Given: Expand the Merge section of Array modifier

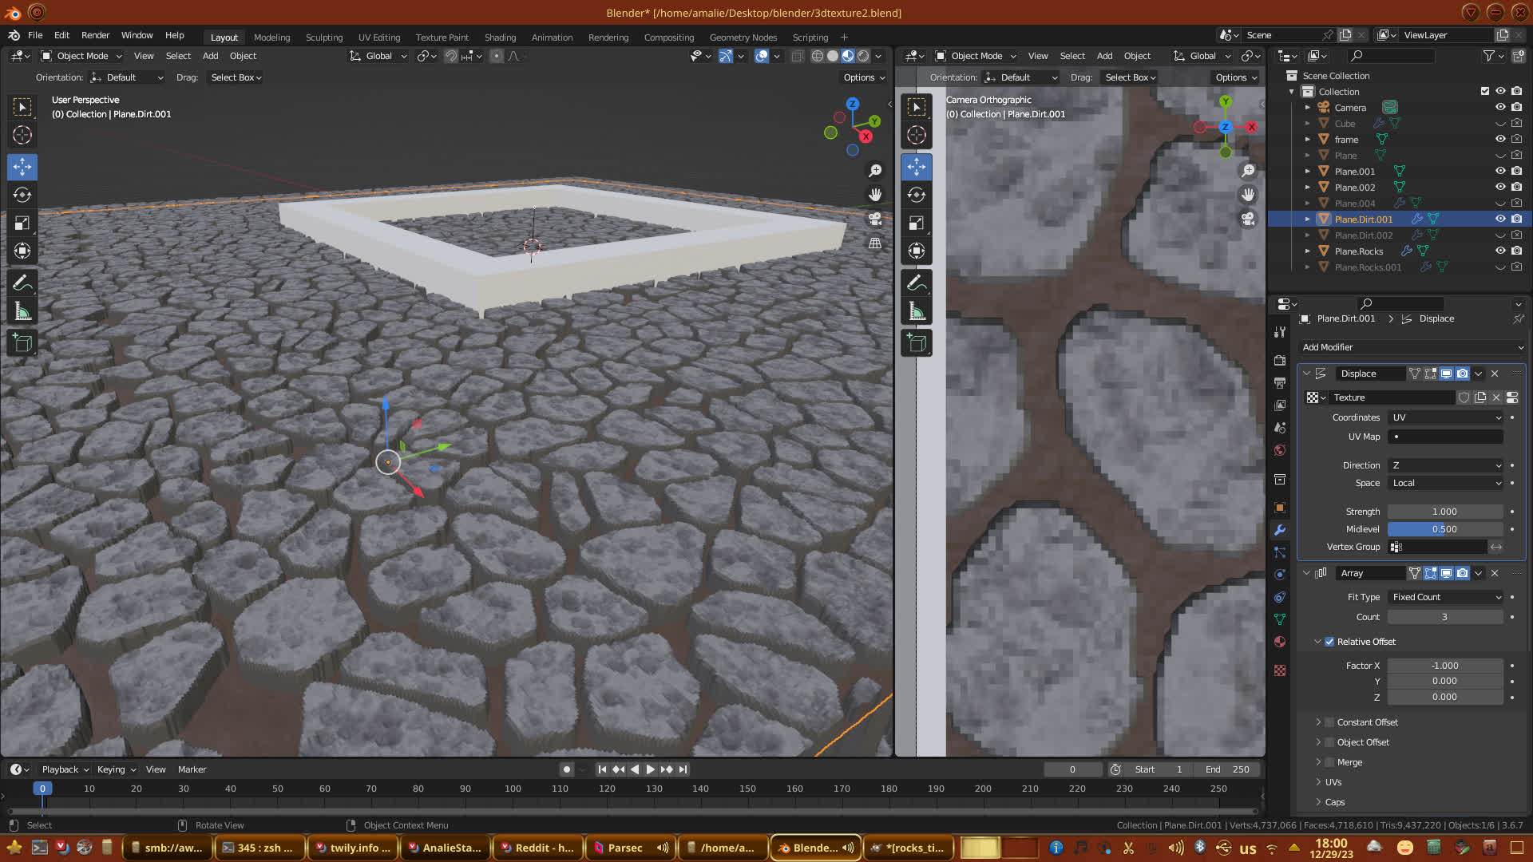Looking at the screenshot, I should coord(1318,762).
